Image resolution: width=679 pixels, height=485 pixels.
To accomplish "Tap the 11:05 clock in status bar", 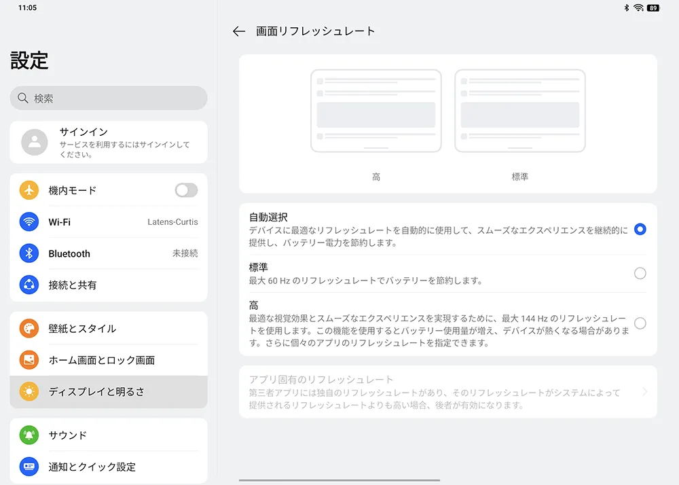I will tap(27, 7).
